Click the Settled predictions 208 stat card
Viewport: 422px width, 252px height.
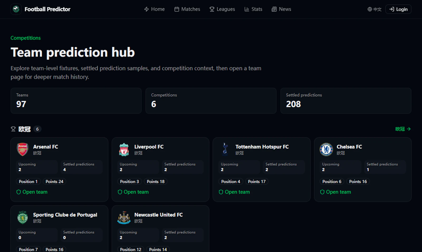pyautogui.click(x=346, y=101)
